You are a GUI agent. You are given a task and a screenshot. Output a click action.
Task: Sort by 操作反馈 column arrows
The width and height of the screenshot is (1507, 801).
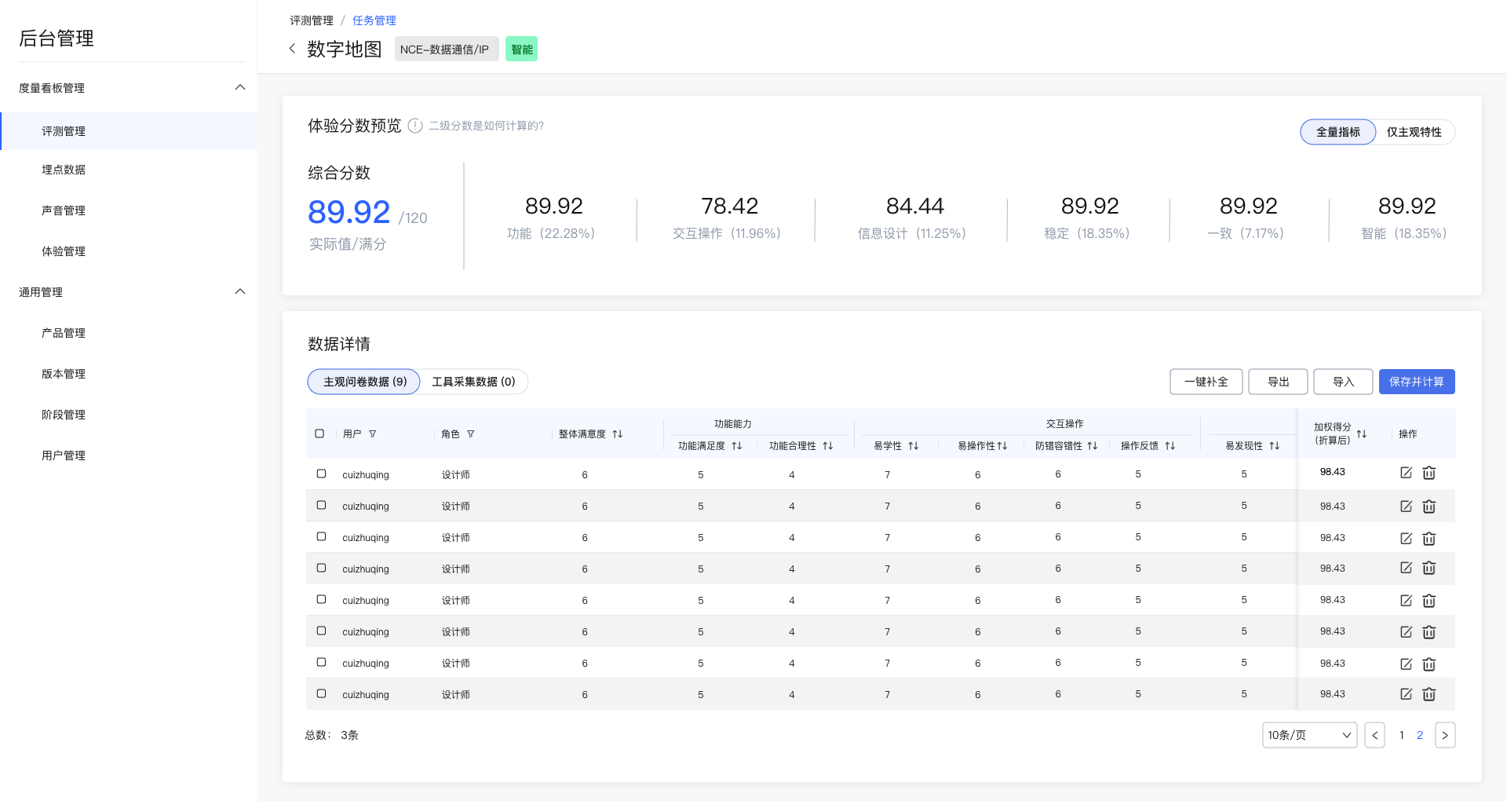(1170, 445)
